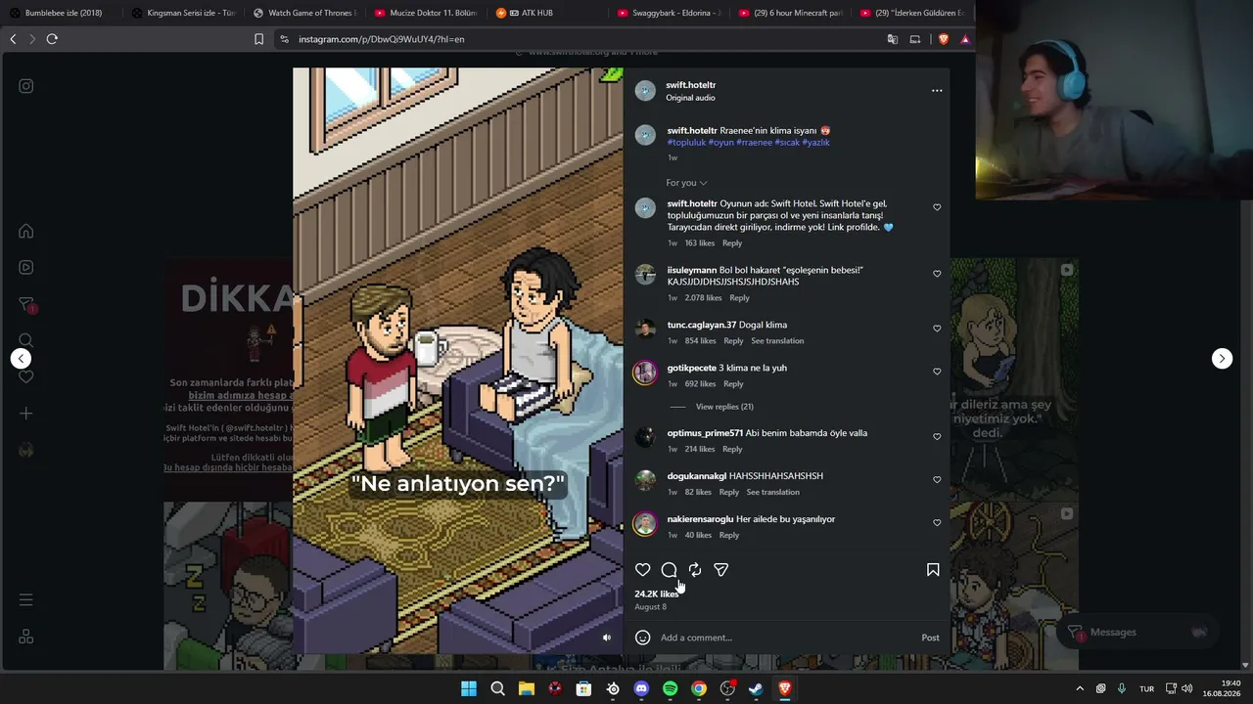
Task: View the 24.2K likes list
Action: 656,594
